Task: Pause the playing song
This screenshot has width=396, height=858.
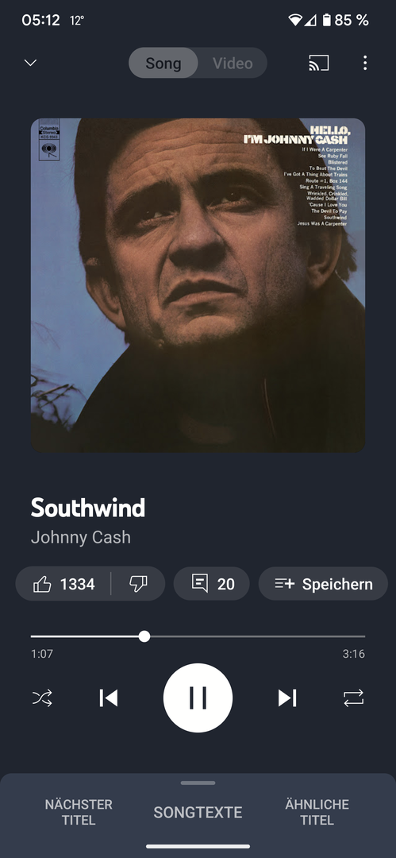Action: pos(198,698)
